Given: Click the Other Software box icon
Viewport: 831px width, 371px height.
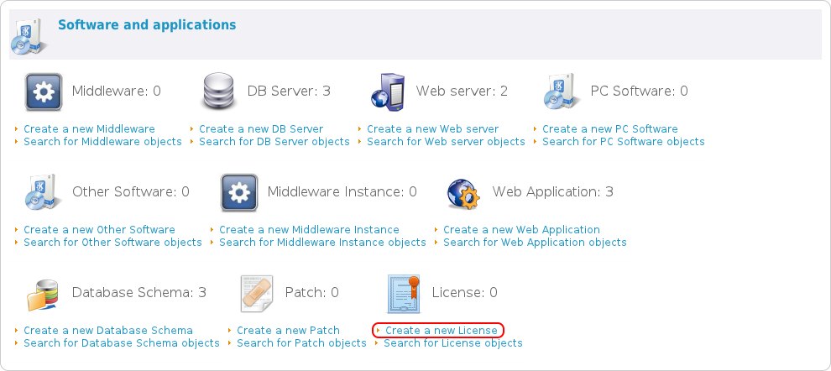Looking at the screenshot, I should click(44, 193).
